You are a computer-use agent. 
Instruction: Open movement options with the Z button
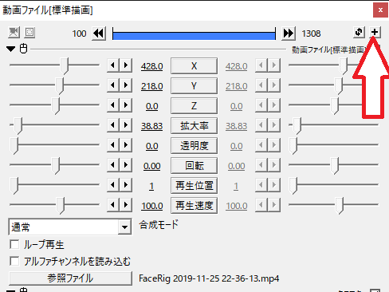pyautogui.click(x=194, y=106)
